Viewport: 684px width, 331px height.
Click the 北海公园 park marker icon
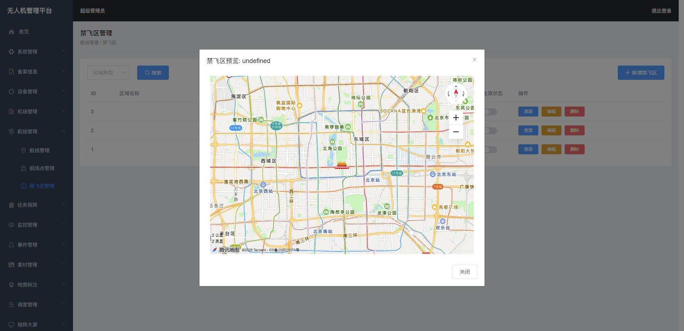pyautogui.click(x=332, y=142)
